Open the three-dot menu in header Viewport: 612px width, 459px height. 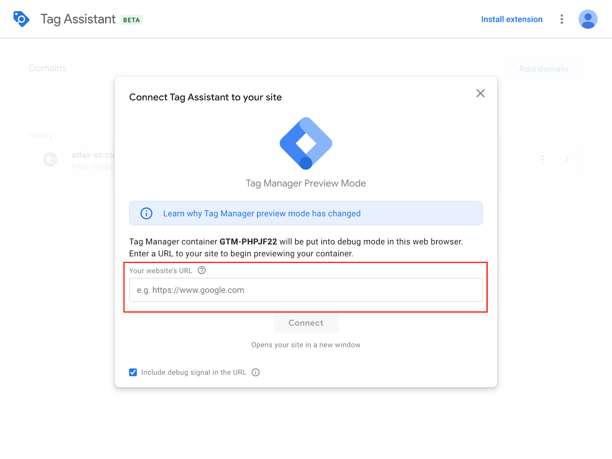click(562, 19)
